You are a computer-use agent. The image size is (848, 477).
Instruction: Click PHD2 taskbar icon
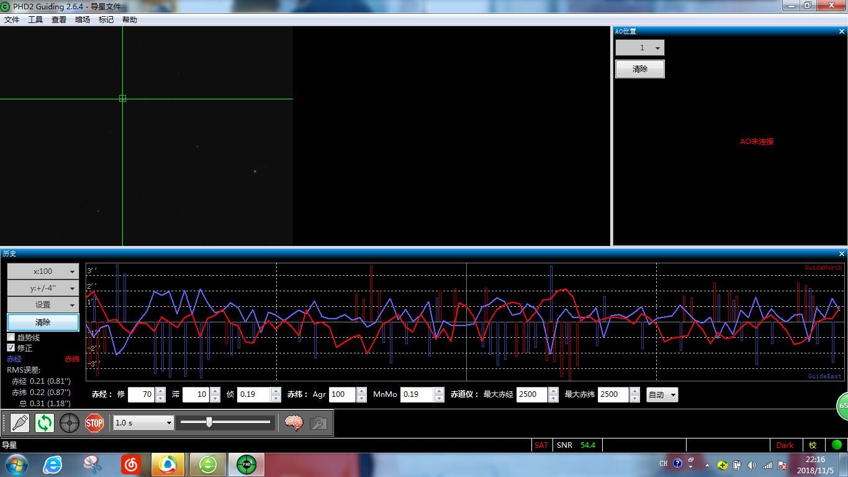coord(246,465)
